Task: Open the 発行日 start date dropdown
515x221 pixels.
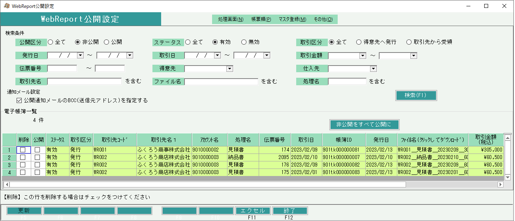Action: click(x=81, y=55)
